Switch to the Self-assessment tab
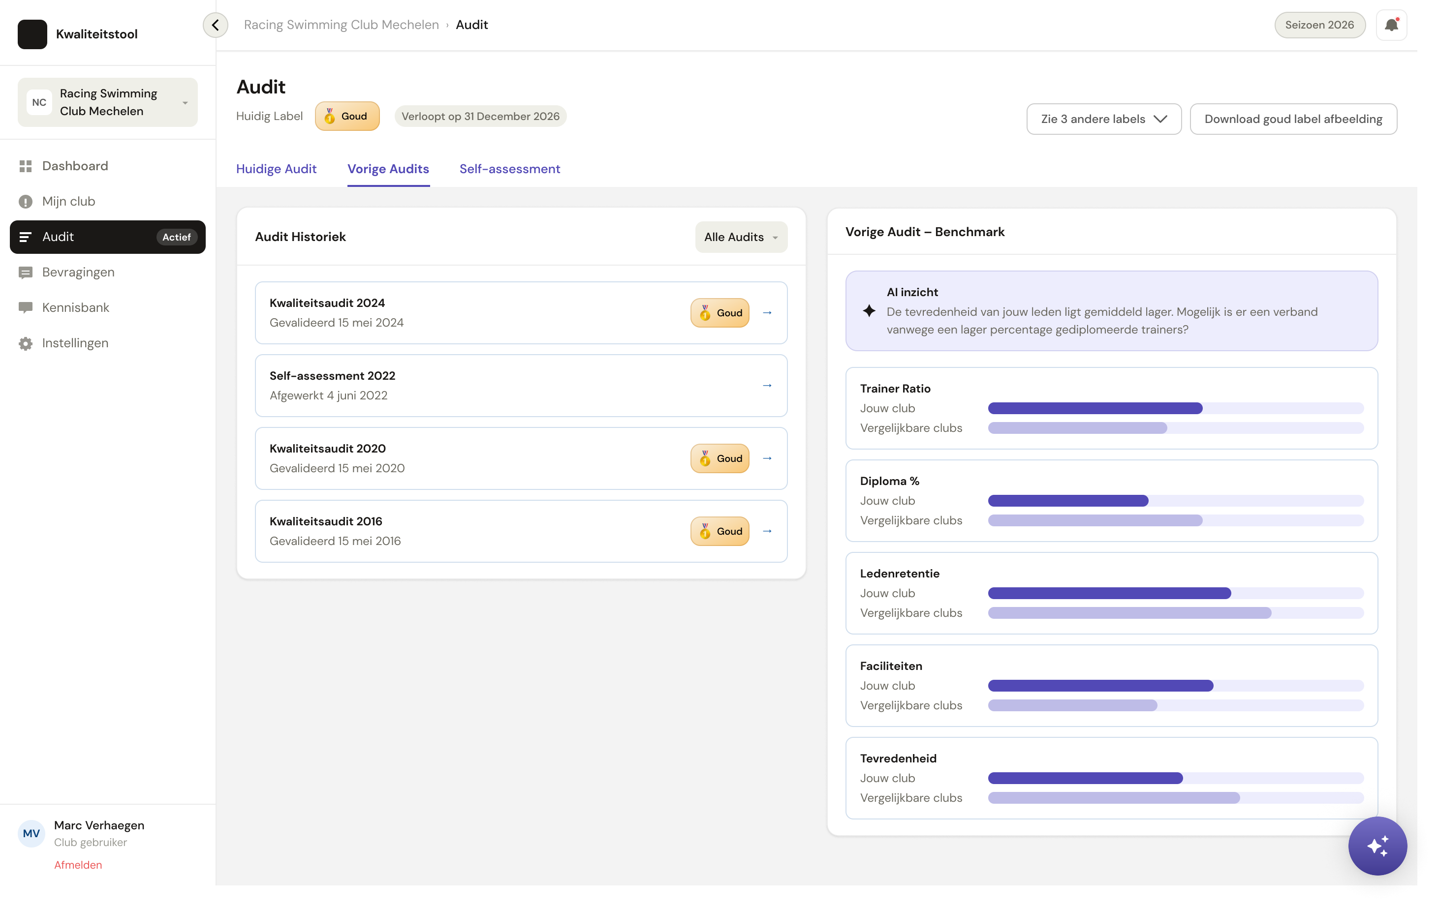This screenshot has width=1439, height=909. pos(510,169)
